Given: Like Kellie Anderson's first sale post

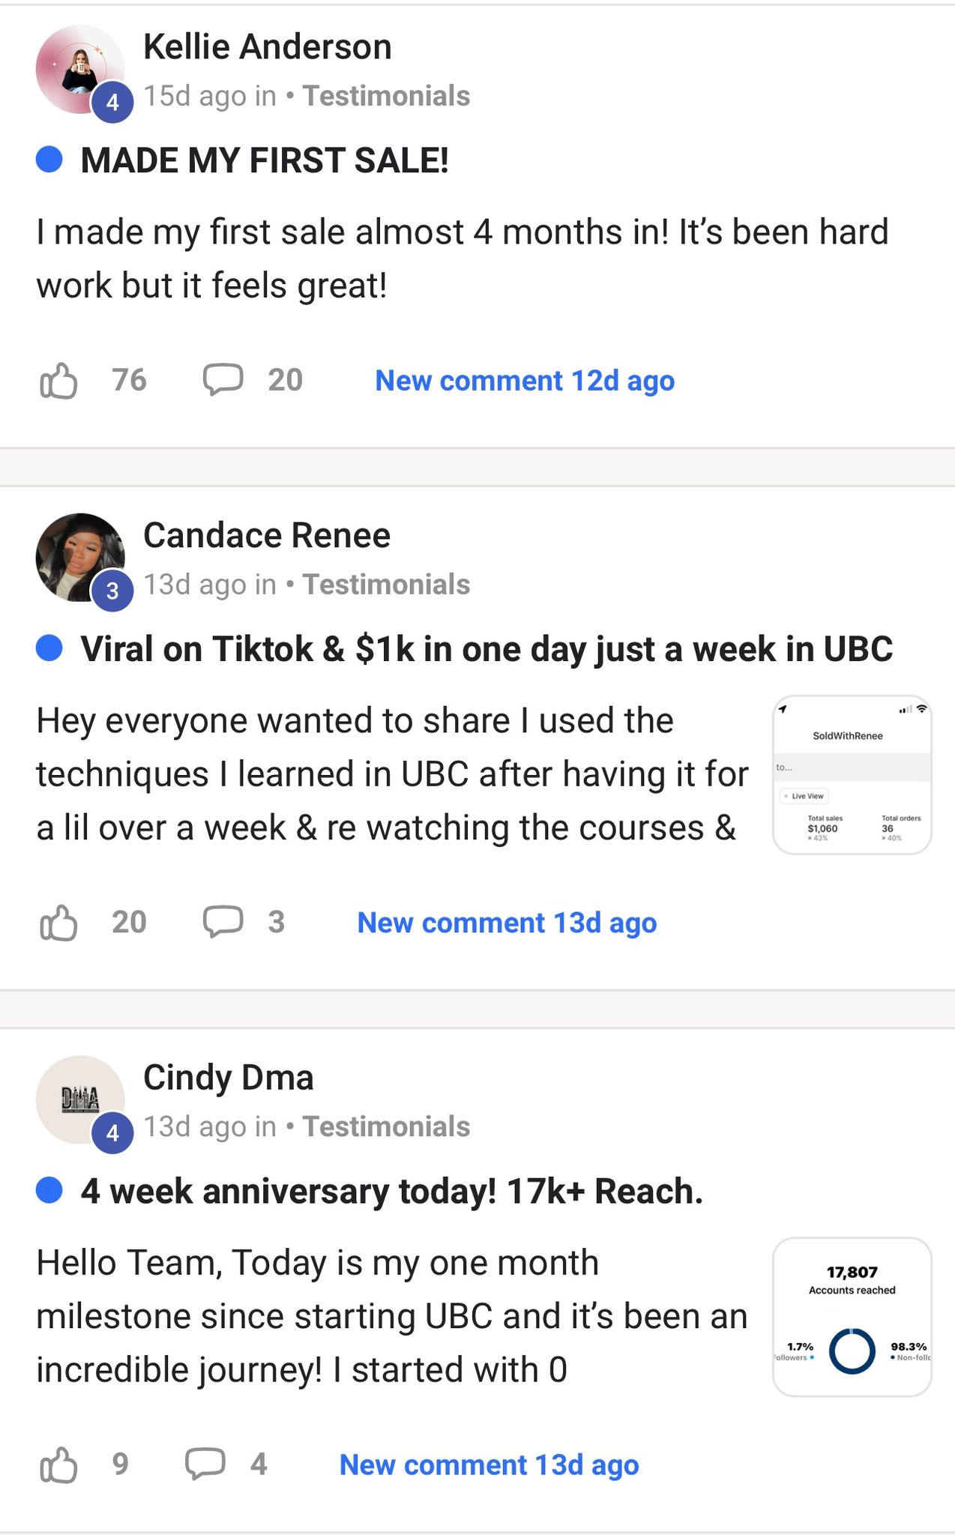Looking at the screenshot, I should [x=58, y=381].
